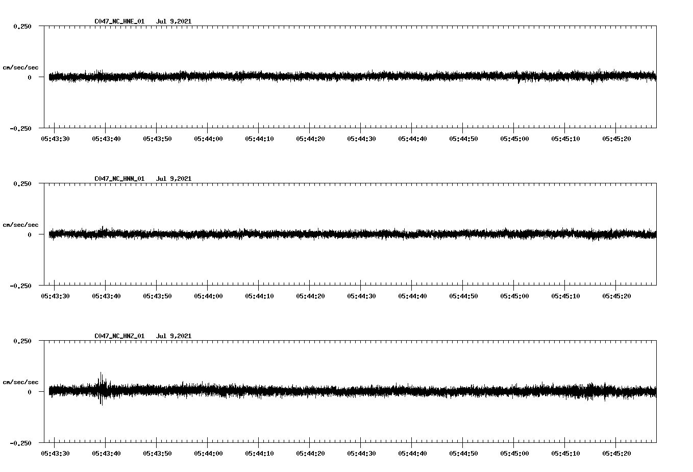The image size is (693, 472).
Task: Click the 05:44:30 time label under HNN plot
Action: tap(361, 296)
